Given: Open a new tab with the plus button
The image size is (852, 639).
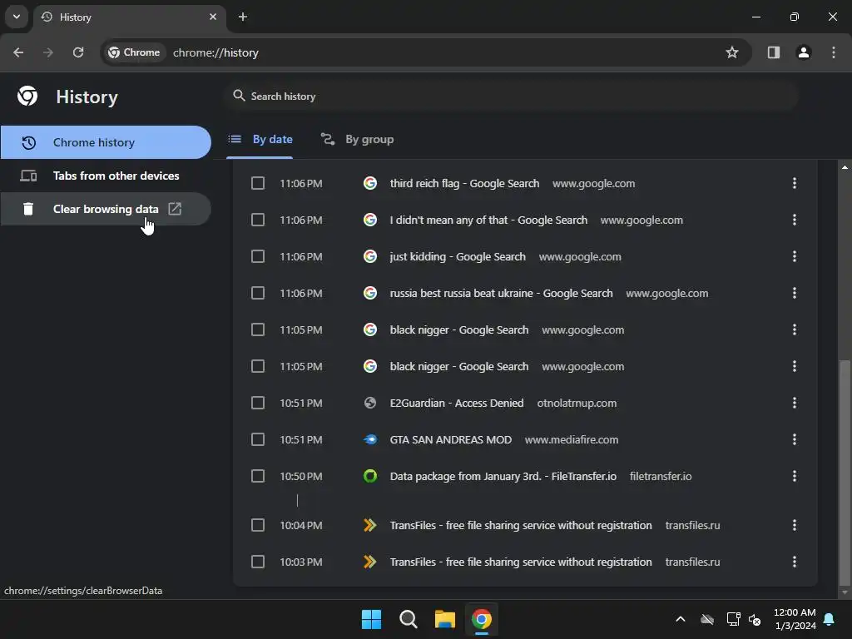Looking at the screenshot, I should click(x=243, y=17).
